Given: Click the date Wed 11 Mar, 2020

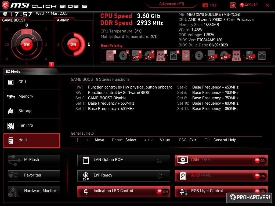Looking at the screenshot, I should (52, 13).
